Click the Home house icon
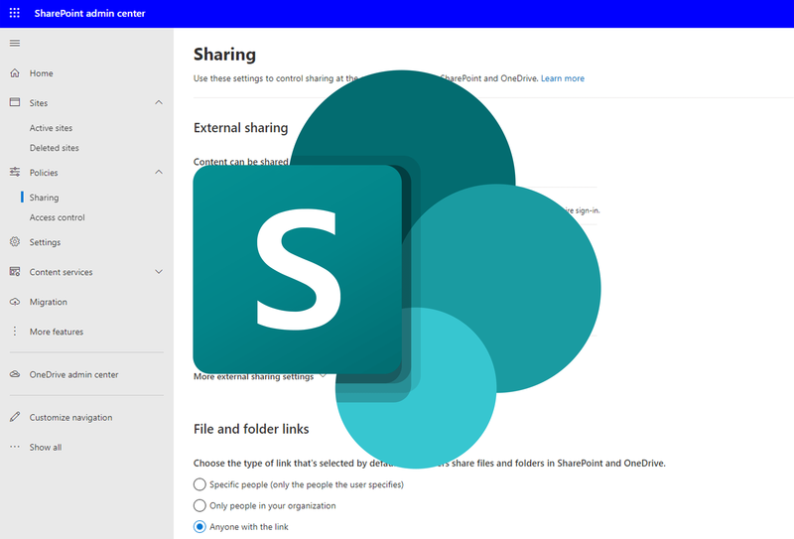 click(x=15, y=72)
